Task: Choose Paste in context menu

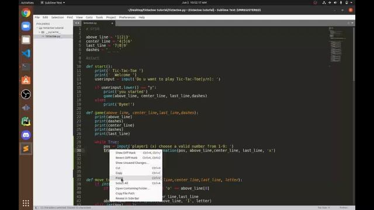Action: tap(136, 178)
